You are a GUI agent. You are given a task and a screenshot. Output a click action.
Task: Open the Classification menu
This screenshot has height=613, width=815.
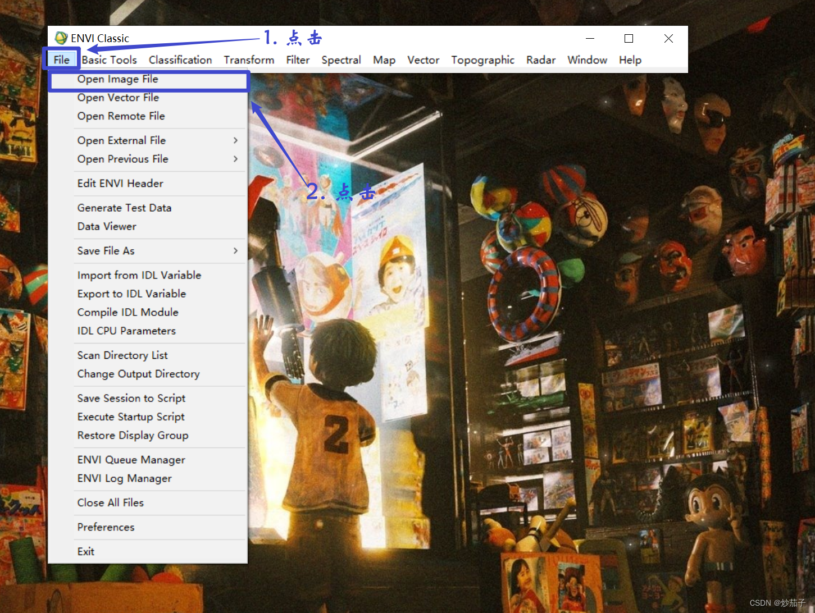coord(180,60)
